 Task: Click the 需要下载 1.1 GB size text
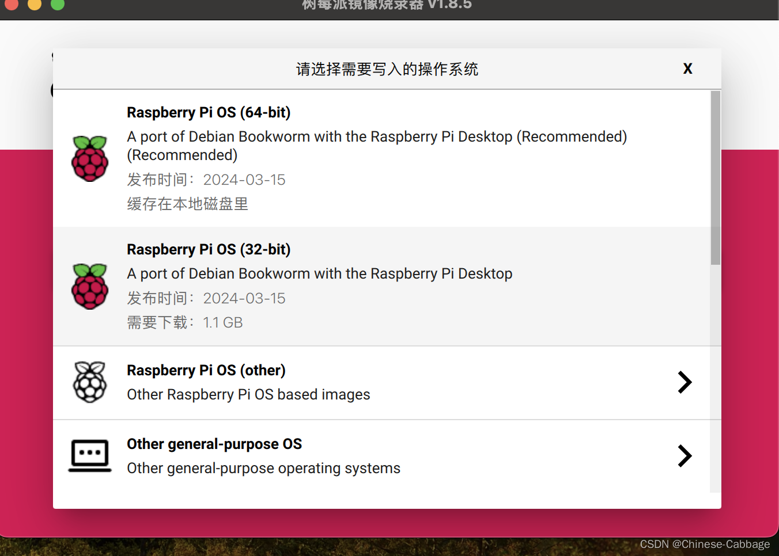185,322
